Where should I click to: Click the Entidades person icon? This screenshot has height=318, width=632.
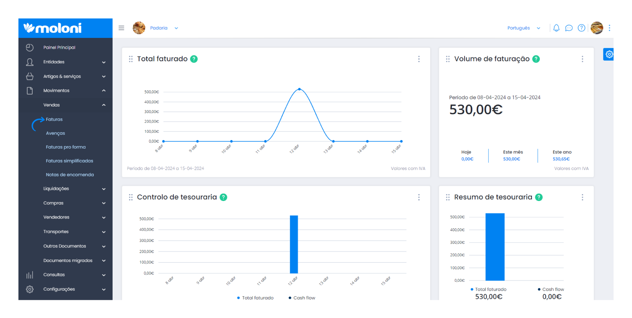point(30,62)
